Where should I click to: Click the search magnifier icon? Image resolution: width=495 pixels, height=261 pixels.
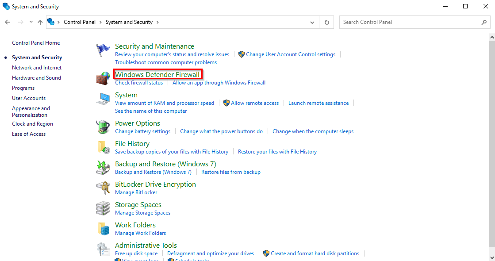pyautogui.click(x=484, y=22)
